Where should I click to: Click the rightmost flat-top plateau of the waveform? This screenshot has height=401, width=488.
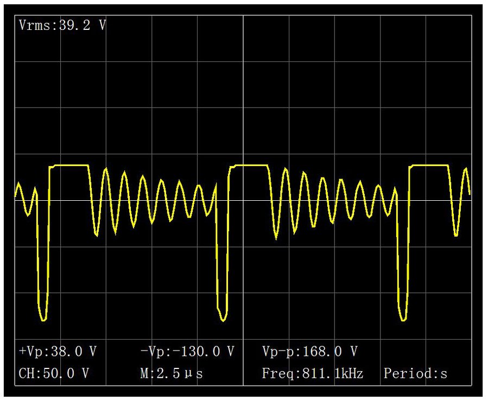point(430,165)
